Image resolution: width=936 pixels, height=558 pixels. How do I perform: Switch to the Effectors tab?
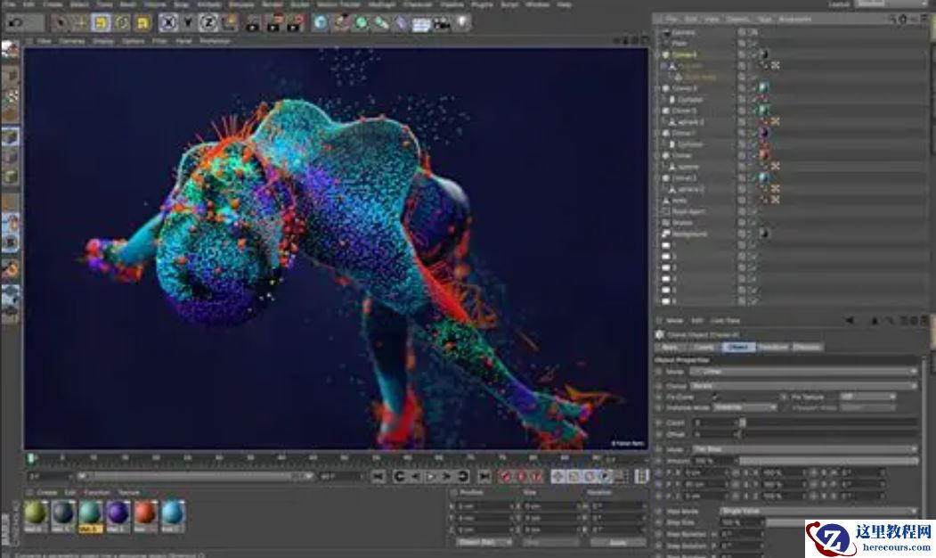coord(807,346)
